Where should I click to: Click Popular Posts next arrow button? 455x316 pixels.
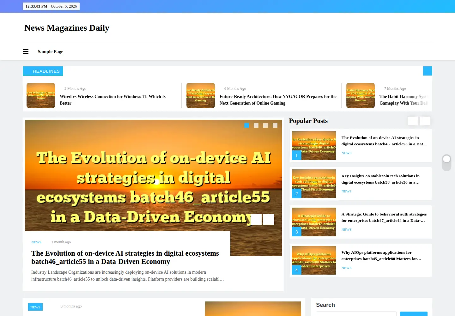click(425, 121)
